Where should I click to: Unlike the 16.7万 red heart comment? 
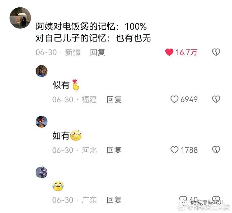point(169,52)
